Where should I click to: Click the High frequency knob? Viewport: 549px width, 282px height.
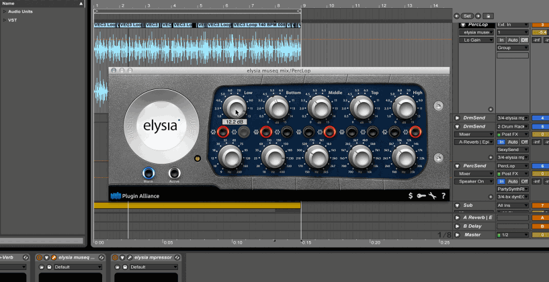coord(404,156)
